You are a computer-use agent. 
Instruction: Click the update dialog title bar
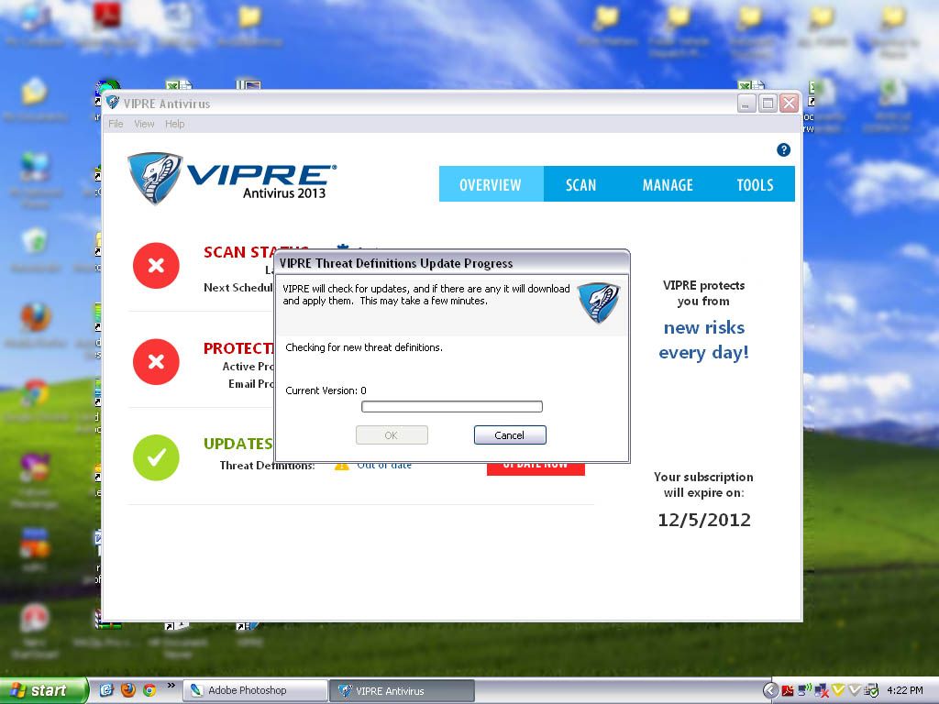[x=451, y=263]
